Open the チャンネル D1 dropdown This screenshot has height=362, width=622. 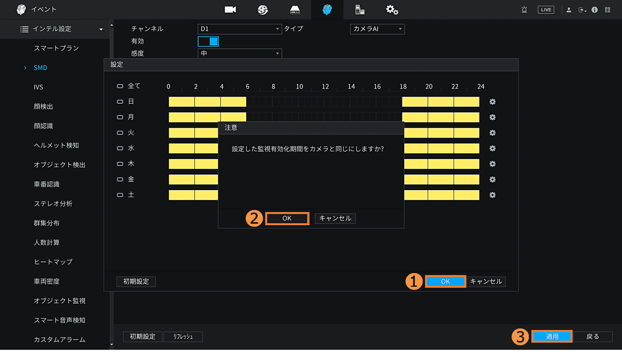click(x=239, y=29)
